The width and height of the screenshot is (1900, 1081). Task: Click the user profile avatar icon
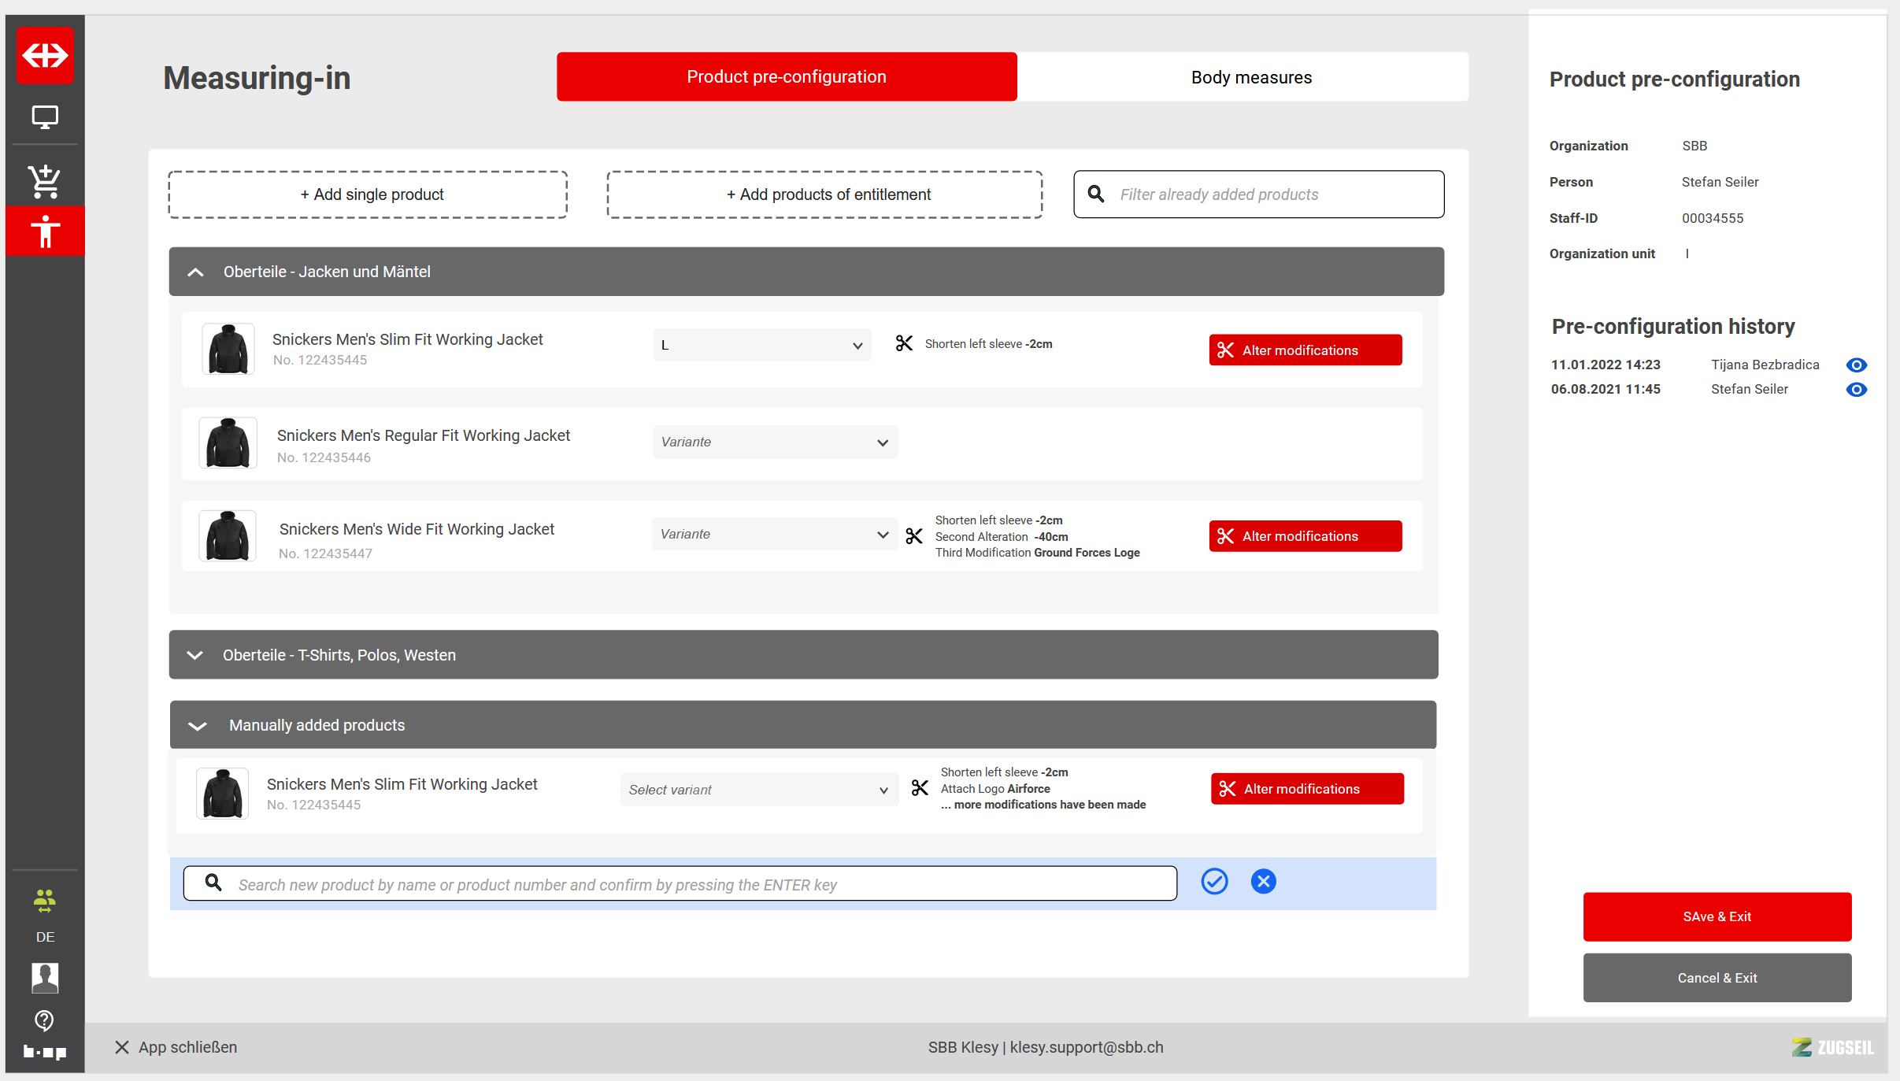[45, 977]
